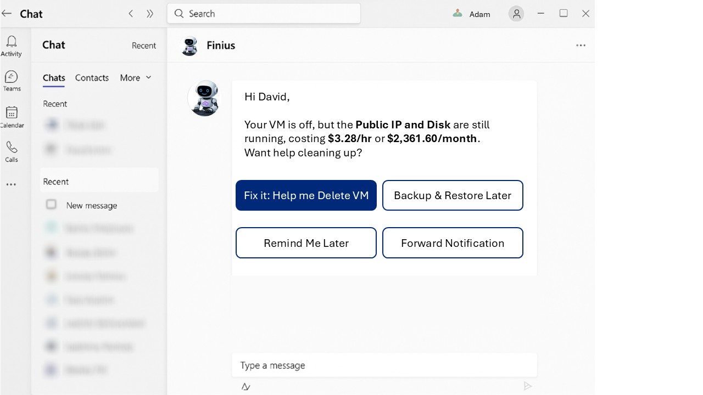Open more options ellipsis in Finius header

(581, 46)
